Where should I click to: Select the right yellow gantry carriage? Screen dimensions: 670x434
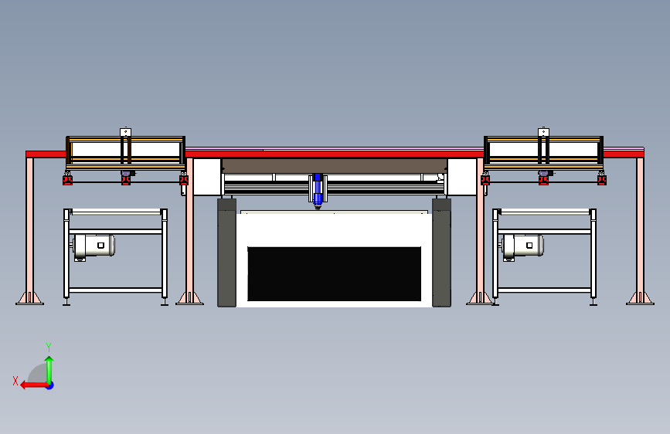(x=543, y=154)
